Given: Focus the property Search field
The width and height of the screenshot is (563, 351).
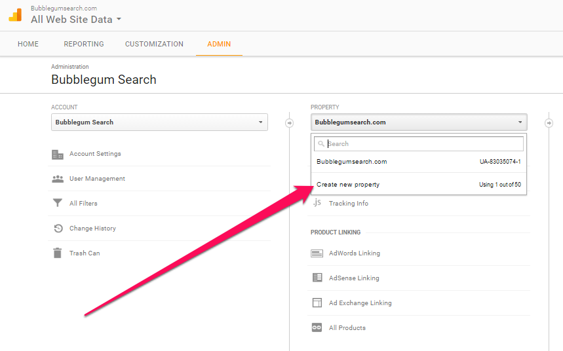Looking at the screenshot, I should pos(419,143).
